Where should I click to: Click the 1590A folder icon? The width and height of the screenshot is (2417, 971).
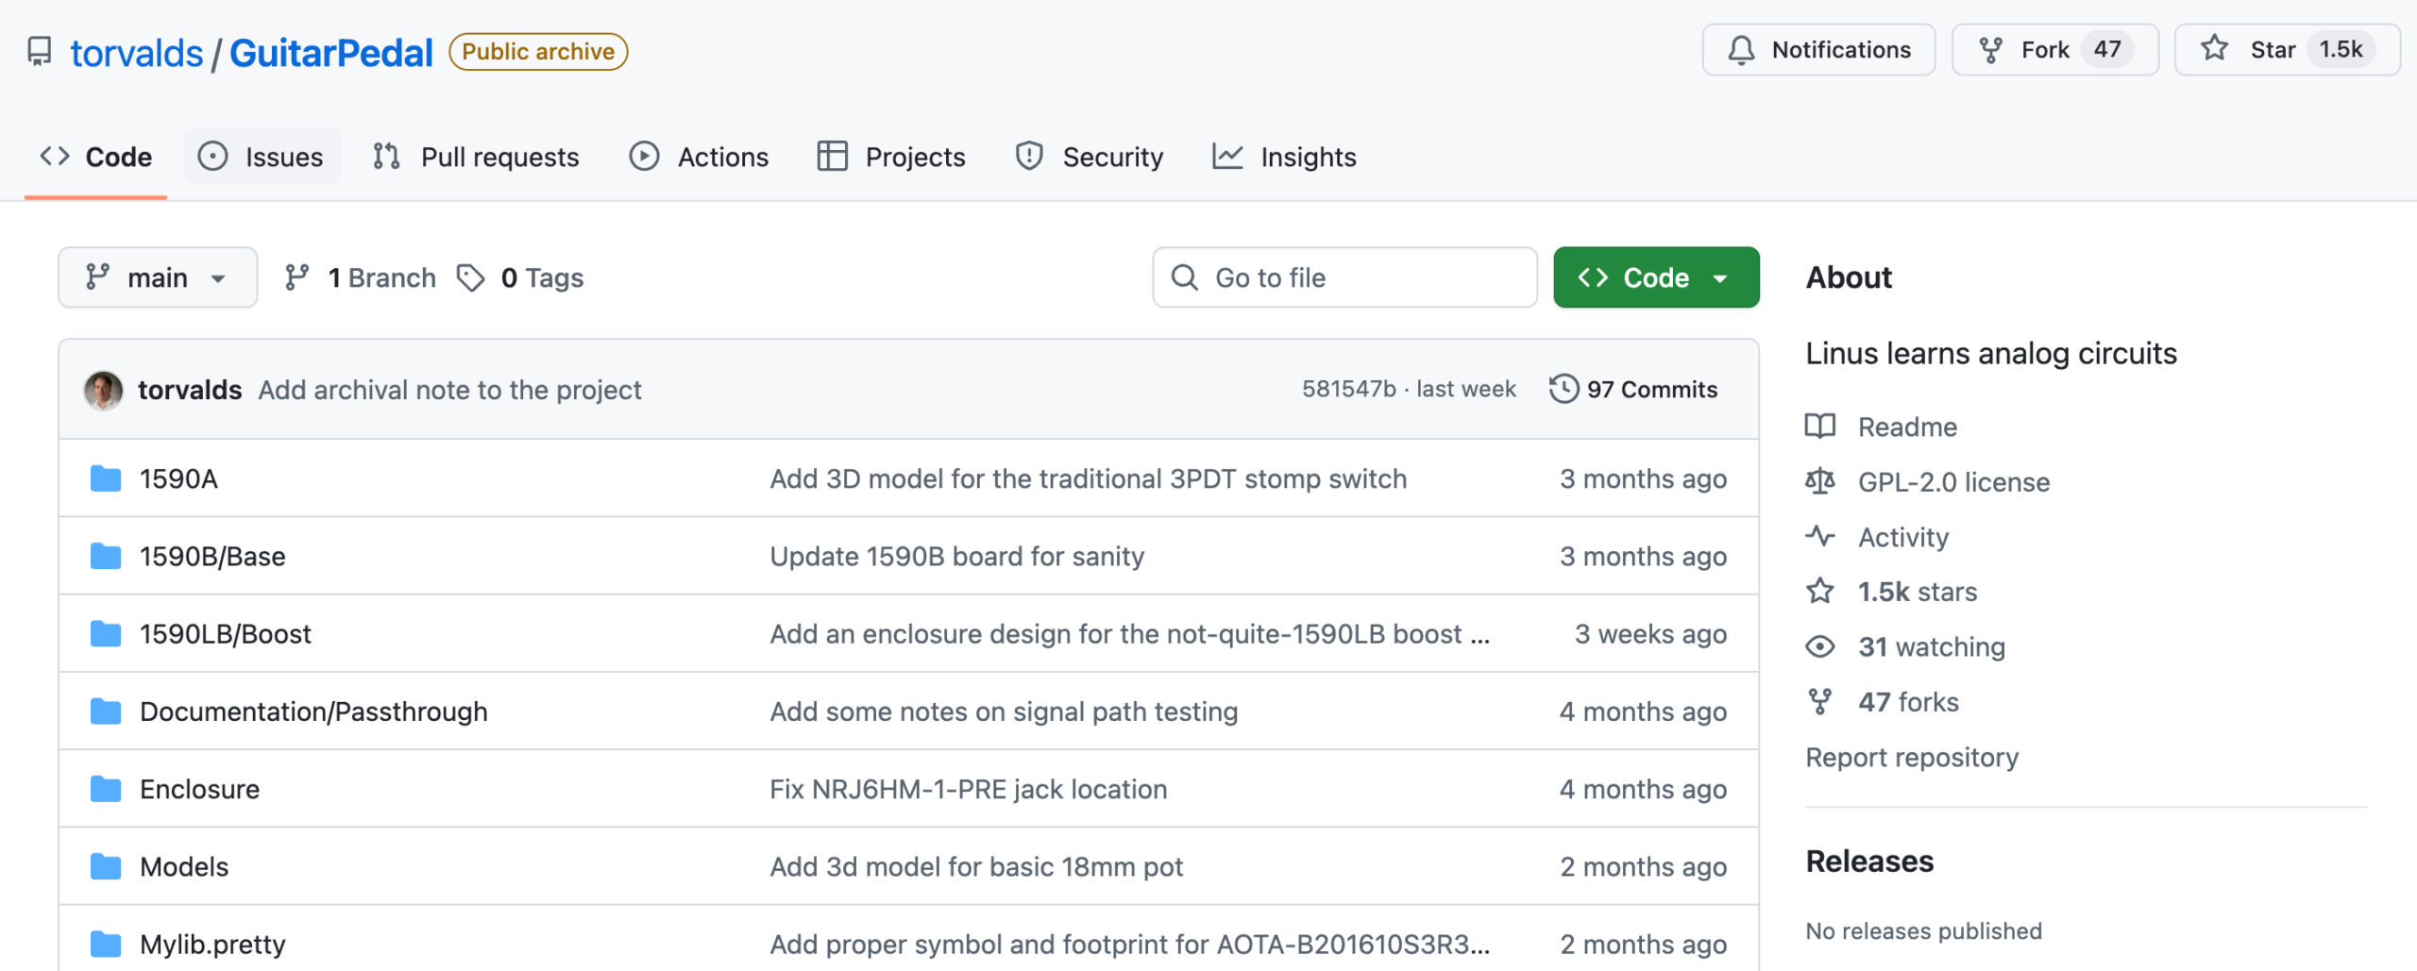[x=106, y=479]
